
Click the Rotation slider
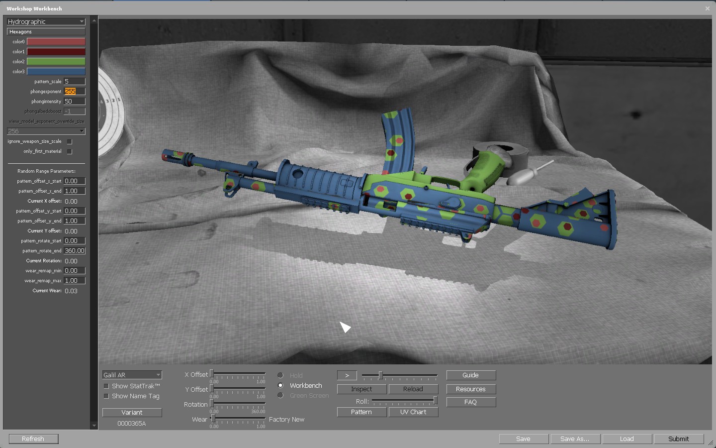point(238,404)
